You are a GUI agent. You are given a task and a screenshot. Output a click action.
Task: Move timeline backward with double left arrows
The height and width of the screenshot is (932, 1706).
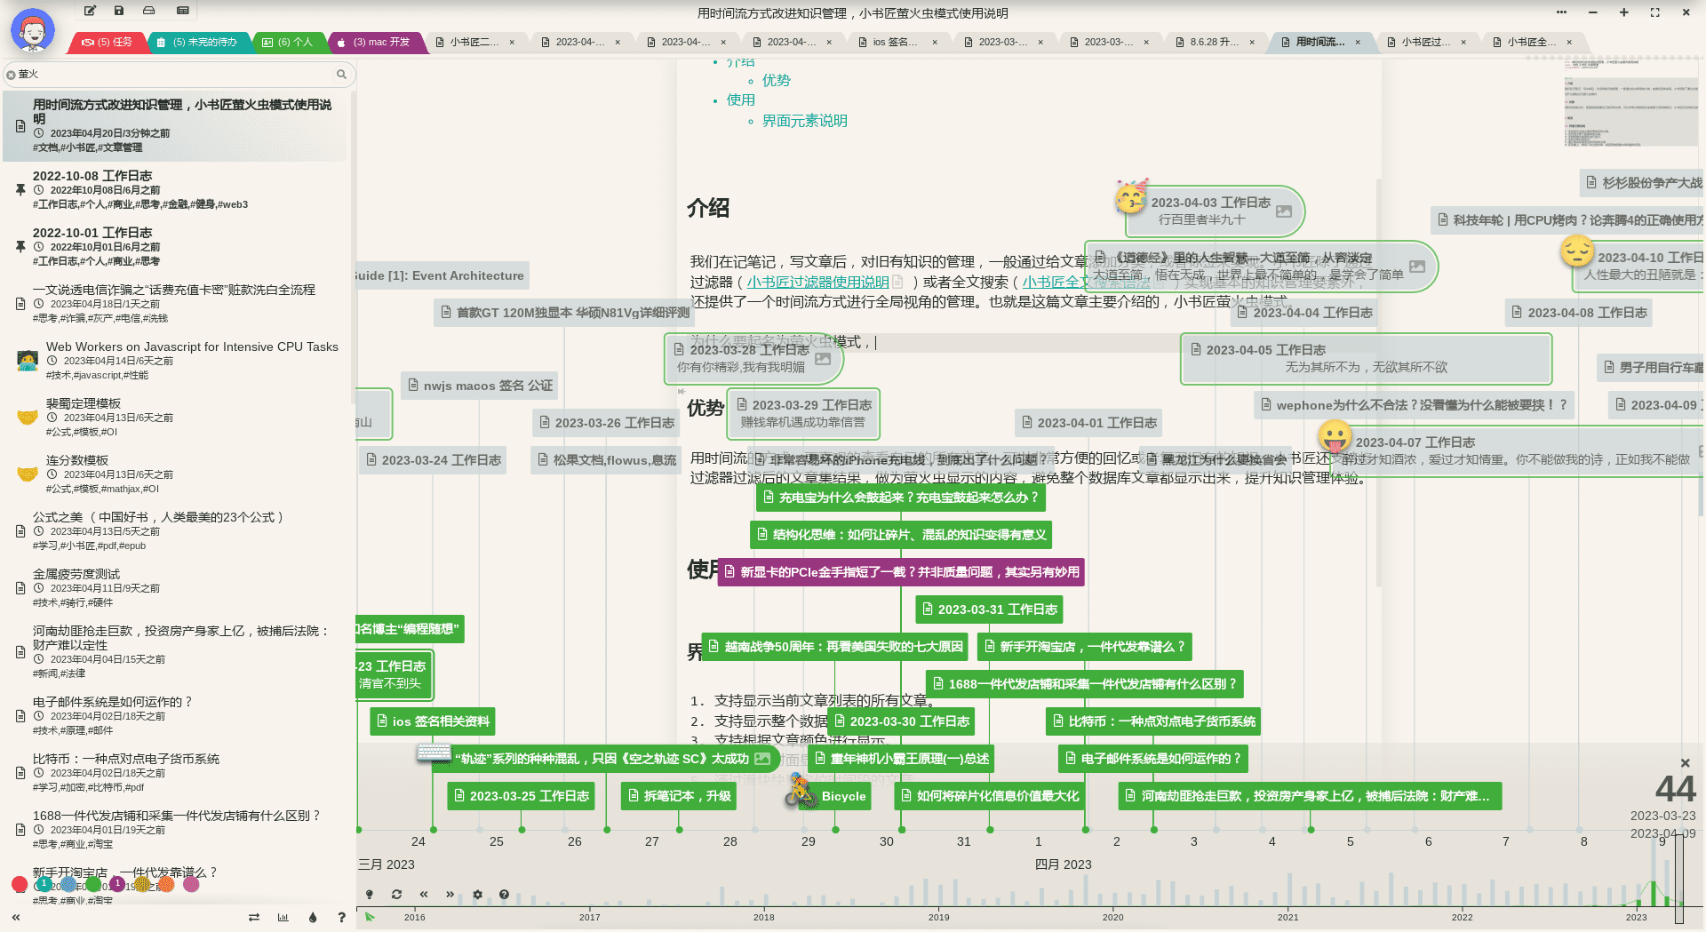click(x=424, y=894)
